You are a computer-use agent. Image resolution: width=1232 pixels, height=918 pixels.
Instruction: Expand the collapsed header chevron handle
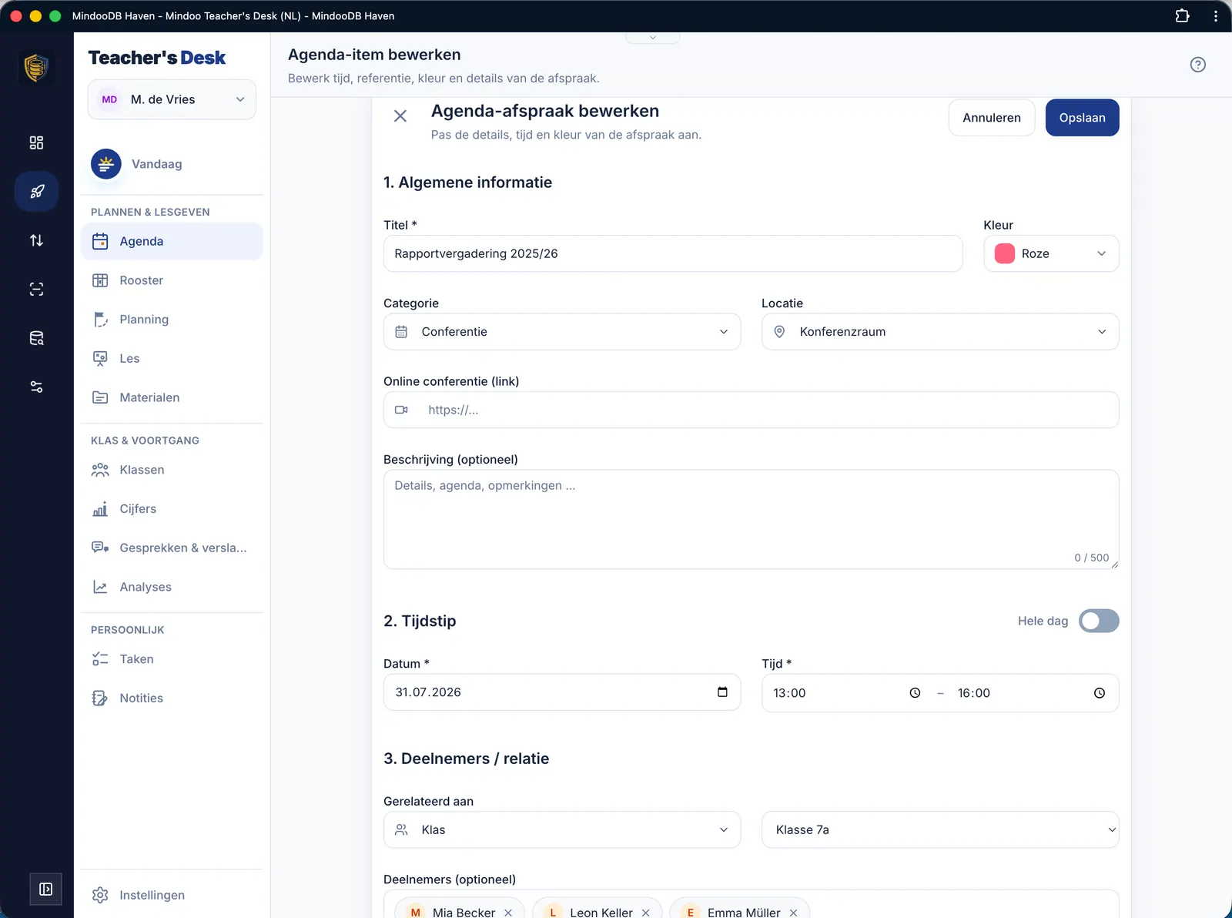click(653, 38)
